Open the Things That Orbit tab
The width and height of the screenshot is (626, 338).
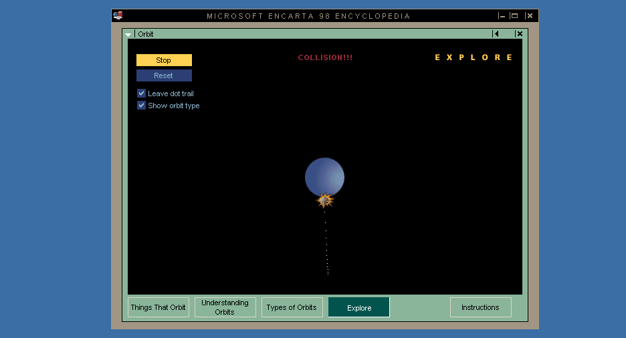(158, 307)
